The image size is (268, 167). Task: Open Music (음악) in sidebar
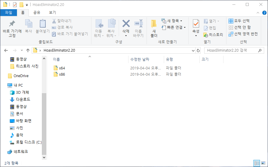pyautogui.click(x=16, y=135)
